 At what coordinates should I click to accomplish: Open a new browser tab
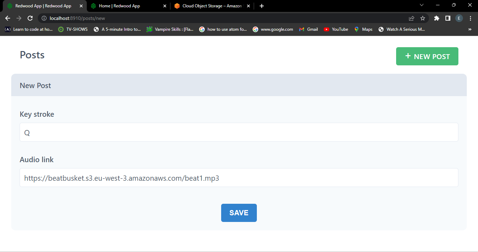point(262,6)
